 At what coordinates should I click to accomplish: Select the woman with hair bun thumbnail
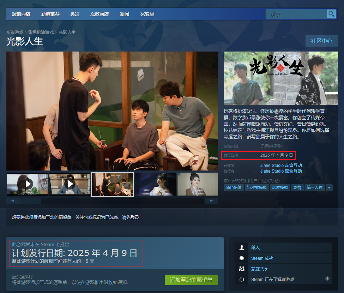click(198, 184)
